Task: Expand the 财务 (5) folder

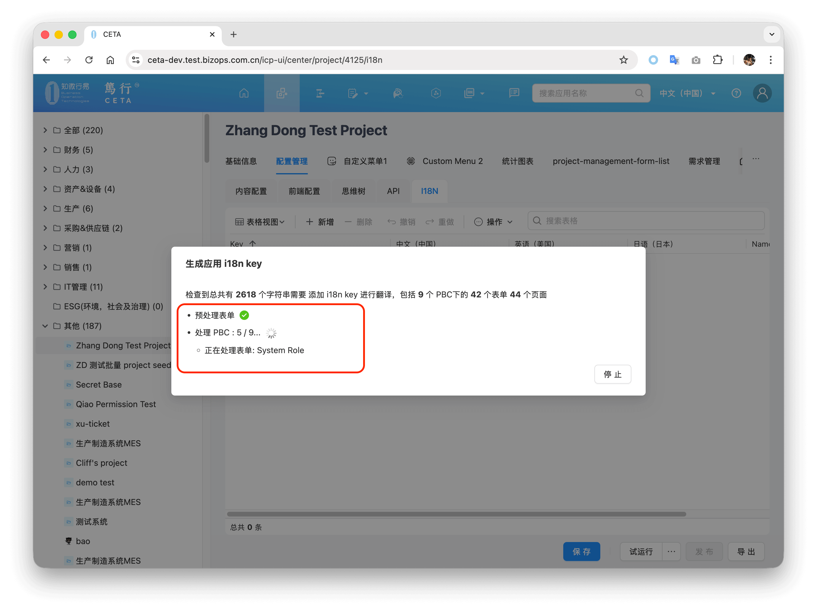Action: click(x=45, y=149)
